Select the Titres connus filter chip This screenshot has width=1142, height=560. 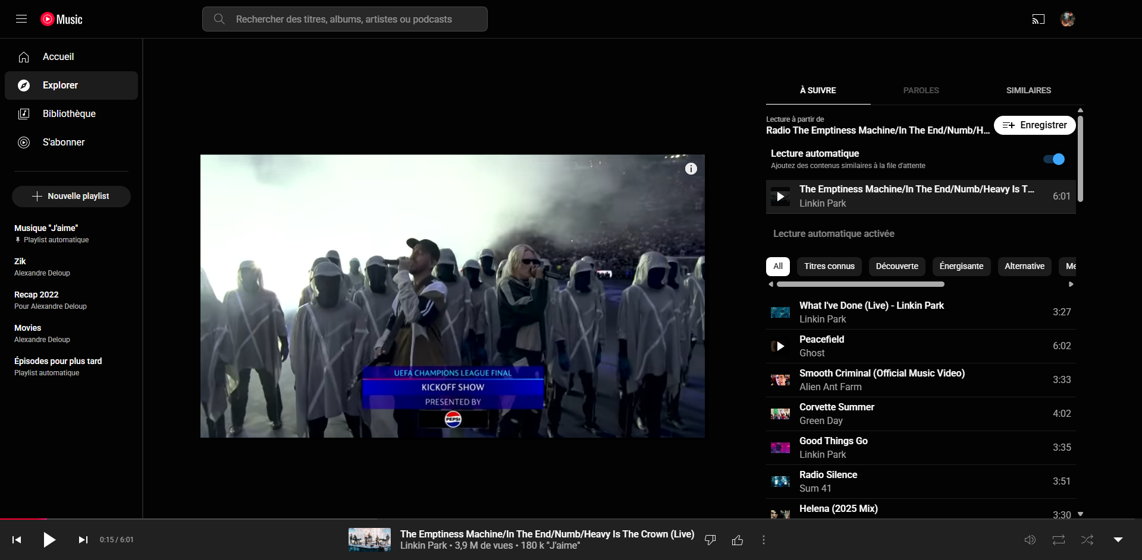pyautogui.click(x=829, y=266)
